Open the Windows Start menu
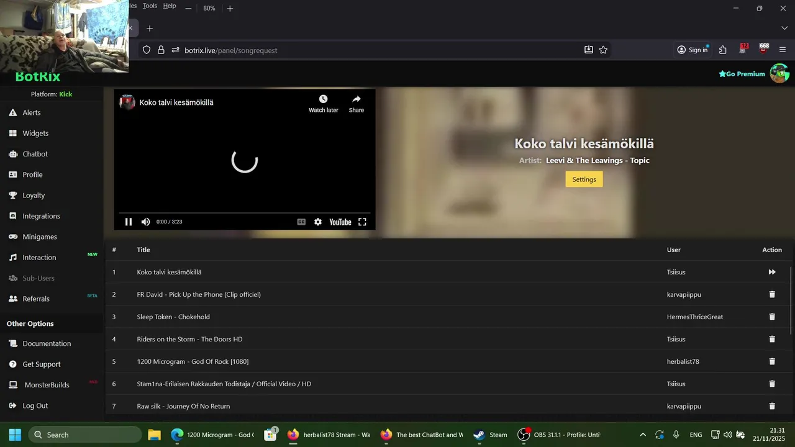 [x=15, y=435]
